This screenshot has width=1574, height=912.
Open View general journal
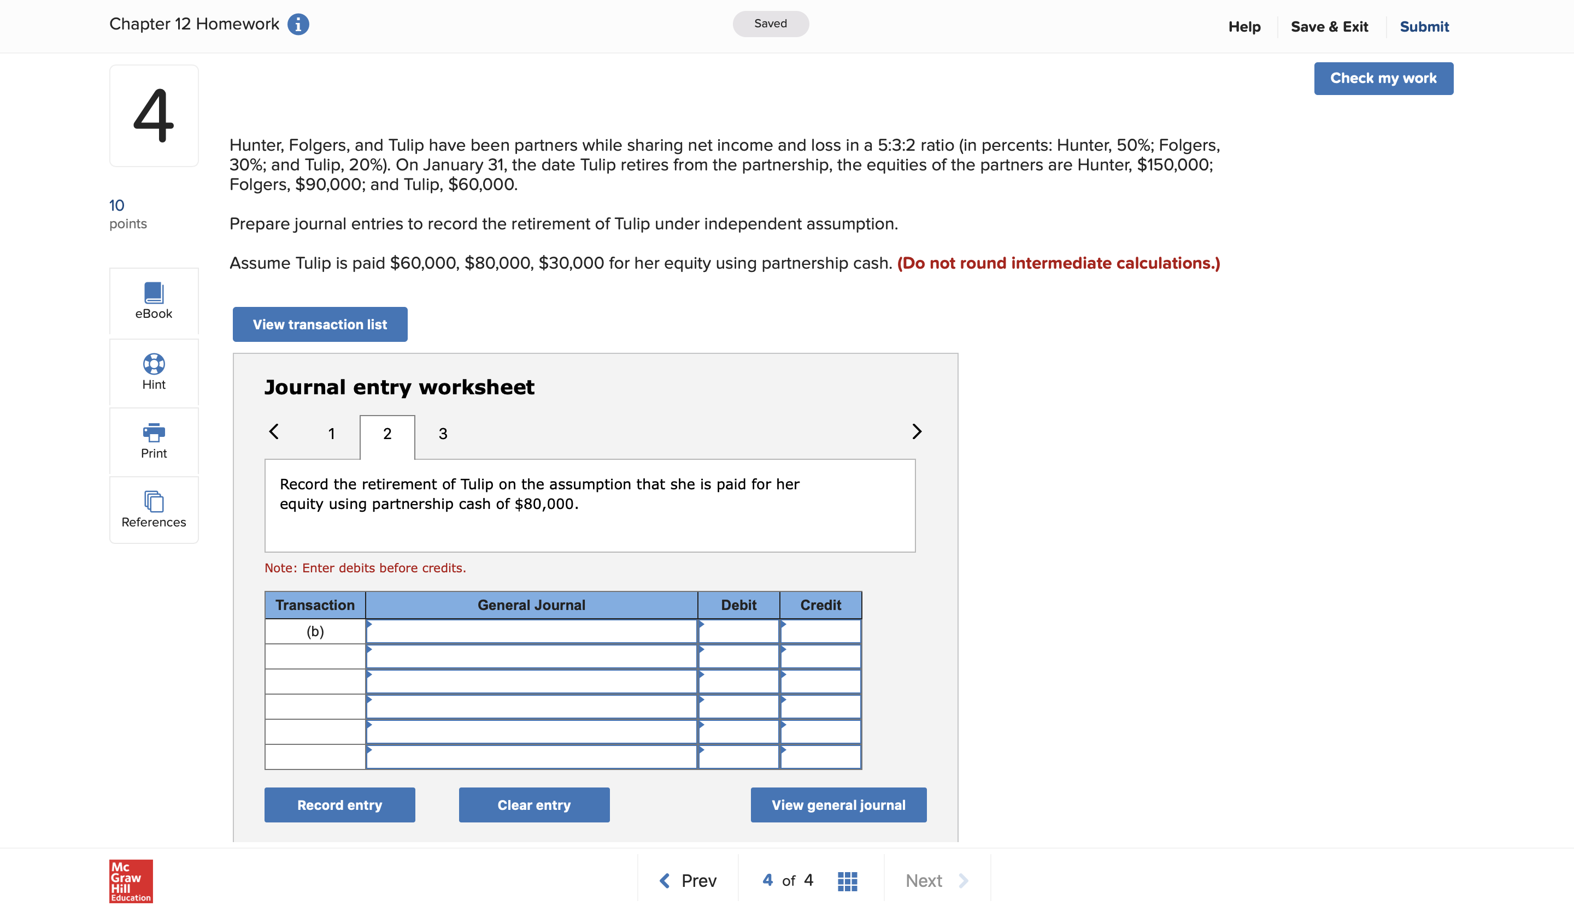pos(838,804)
